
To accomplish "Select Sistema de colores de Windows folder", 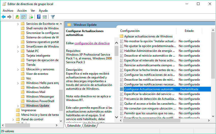I will tap(42, 37).
